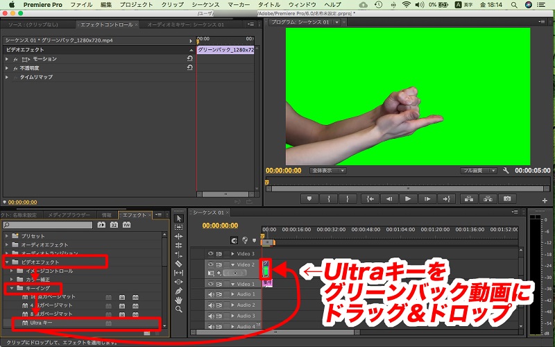This screenshot has width=555, height=347.
Task: Open button editor plus icon
Action: point(545,201)
